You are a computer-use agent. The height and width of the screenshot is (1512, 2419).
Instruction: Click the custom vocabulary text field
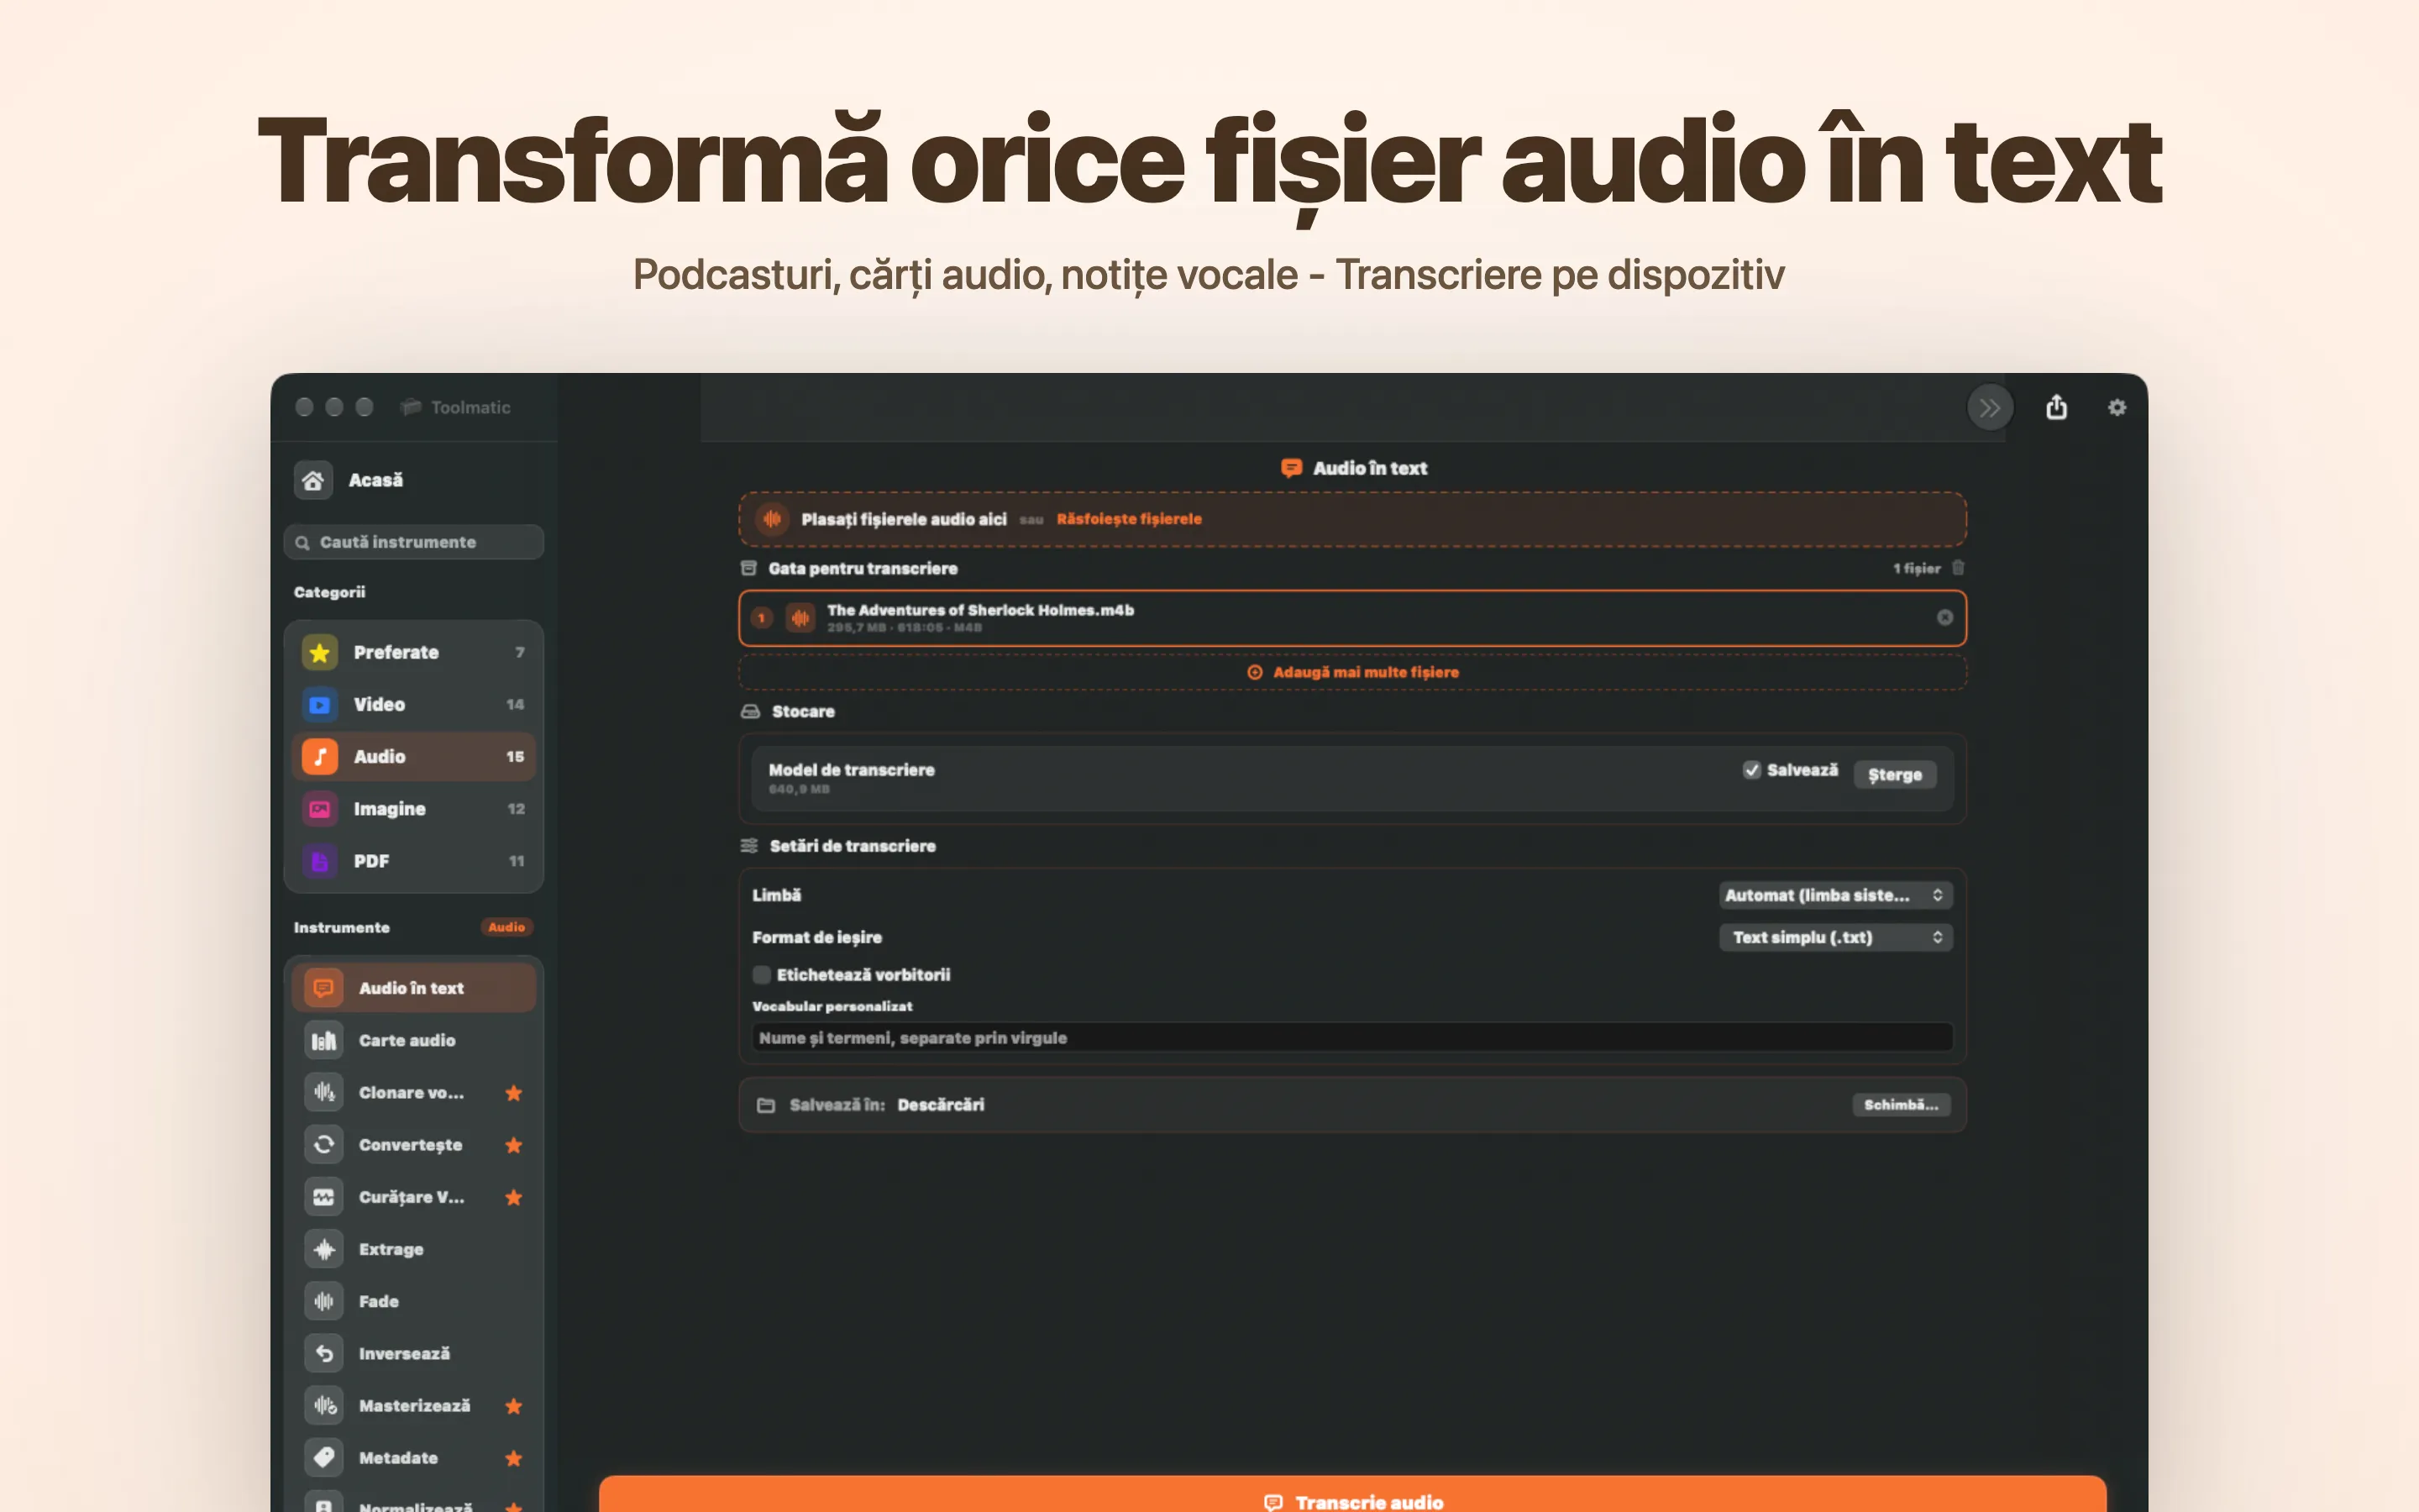(1352, 1037)
